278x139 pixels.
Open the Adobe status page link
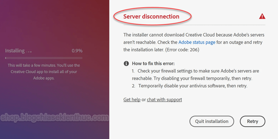(x=197, y=42)
